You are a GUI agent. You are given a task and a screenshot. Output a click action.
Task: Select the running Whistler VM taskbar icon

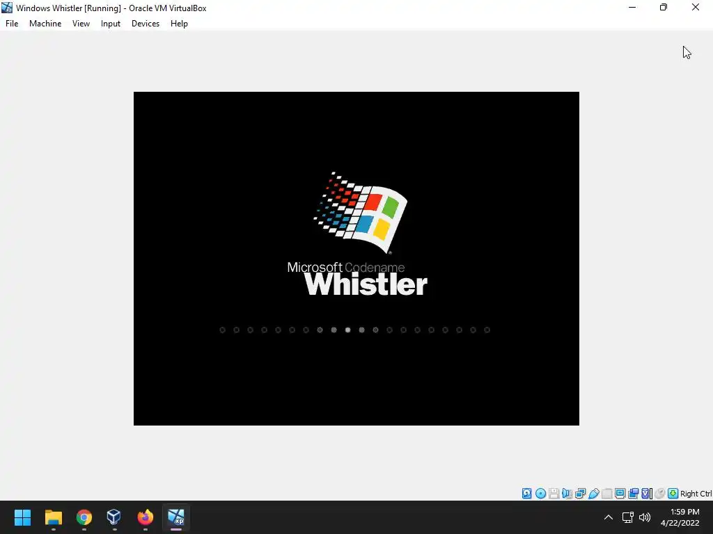click(176, 517)
